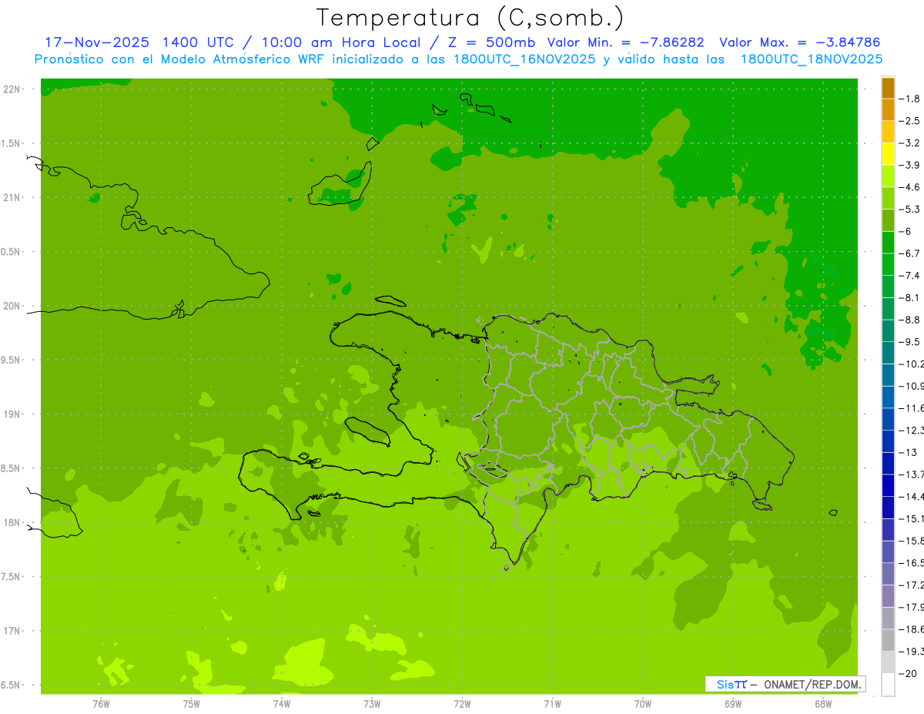Pick the swatch between -6.7 and -7.4
This screenshot has width=924, height=714.
point(888,265)
